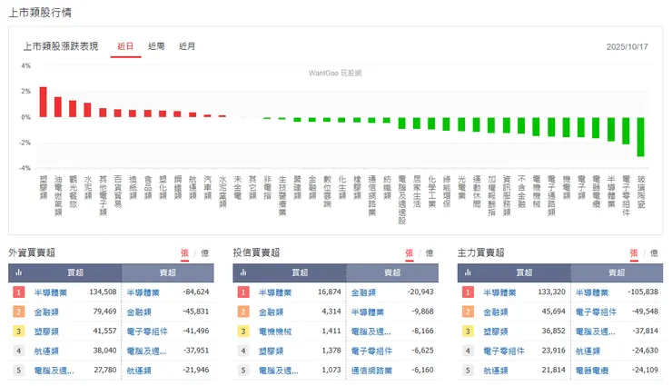
Task: Open 通信網路業 link in 投信 賣超 column
Action: click(371, 371)
